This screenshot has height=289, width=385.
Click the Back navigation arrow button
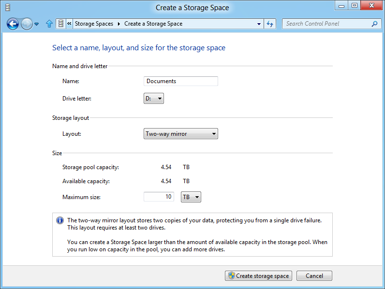coord(13,24)
